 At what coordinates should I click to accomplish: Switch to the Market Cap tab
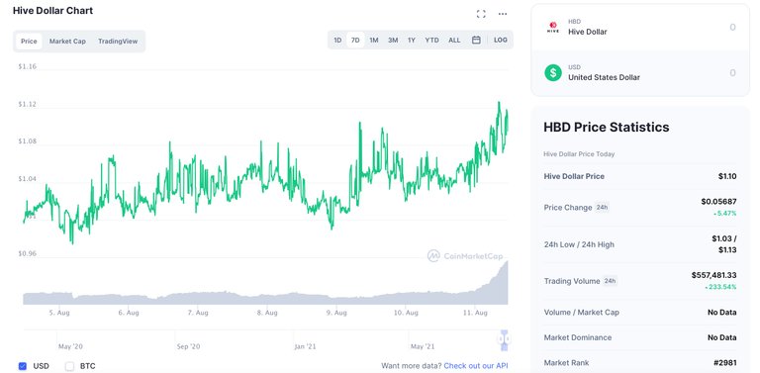pyautogui.click(x=67, y=42)
